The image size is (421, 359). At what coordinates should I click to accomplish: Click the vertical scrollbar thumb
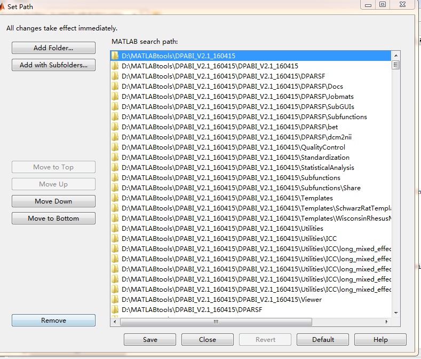[396, 65]
